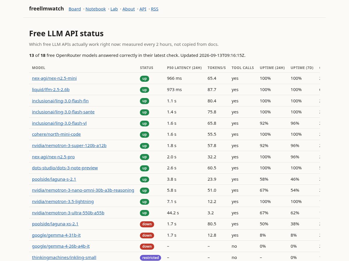This screenshot has width=349, height=261.
Task: Open nvidia/nemotron-3-super-120b-a12b link
Action: 69,146
